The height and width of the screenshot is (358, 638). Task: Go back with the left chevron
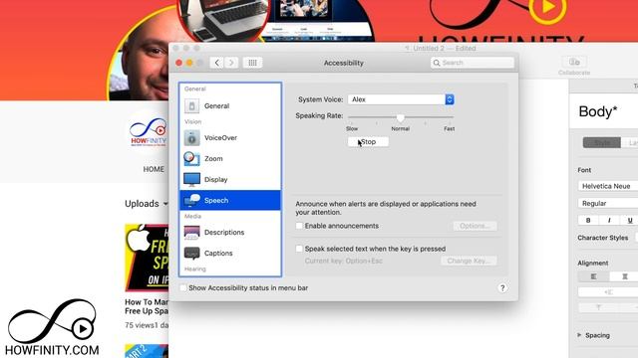point(217,63)
